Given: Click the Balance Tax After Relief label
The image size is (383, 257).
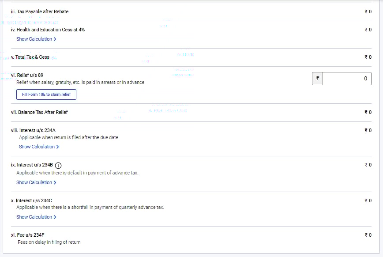Looking at the screenshot, I should point(39,112).
